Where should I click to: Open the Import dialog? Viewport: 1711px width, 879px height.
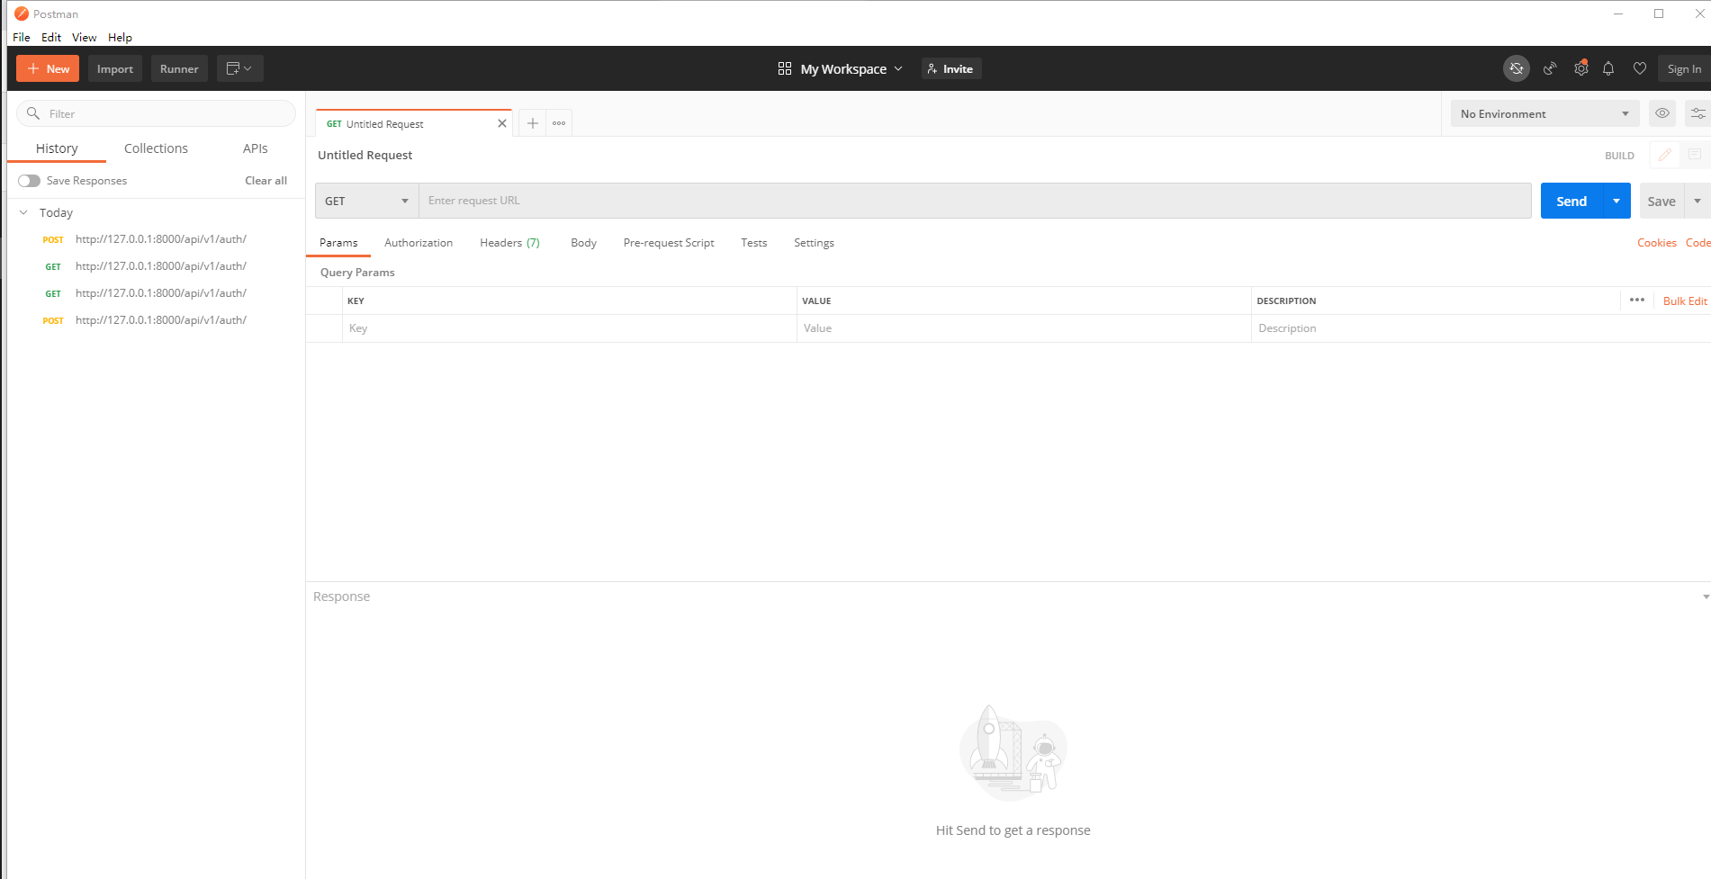point(115,68)
